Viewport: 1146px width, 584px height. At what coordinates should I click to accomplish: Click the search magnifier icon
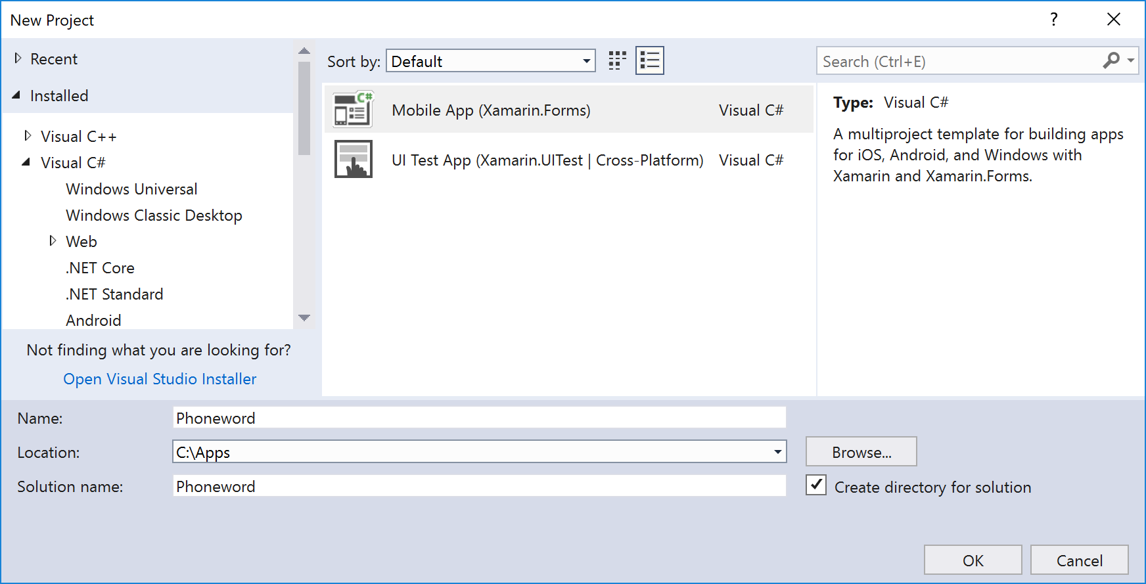(x=1111, y=60)
